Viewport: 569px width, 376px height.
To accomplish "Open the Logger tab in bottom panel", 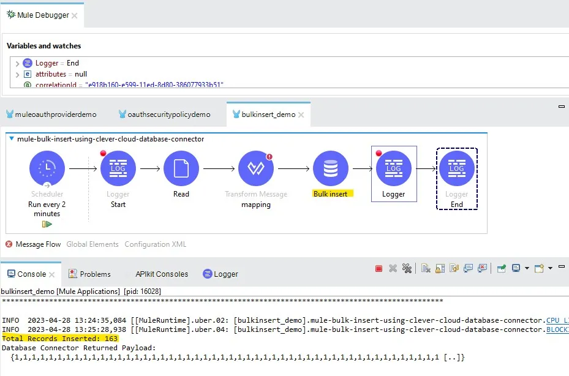I will click(220, 274).
